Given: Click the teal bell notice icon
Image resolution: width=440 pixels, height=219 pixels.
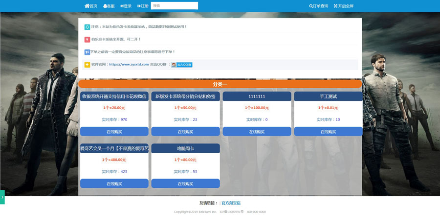Looking at the screenshot, I should [x=88, y=27].
